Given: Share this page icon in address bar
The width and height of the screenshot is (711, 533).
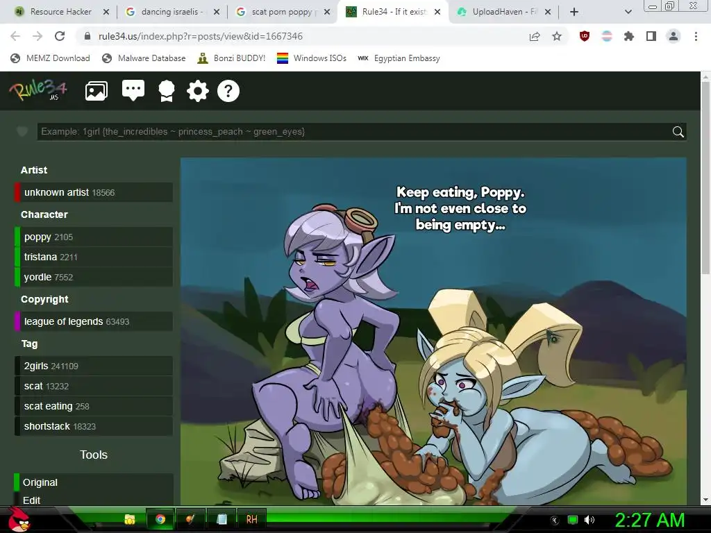Looking at the screenshot, I should pos(535,36).
